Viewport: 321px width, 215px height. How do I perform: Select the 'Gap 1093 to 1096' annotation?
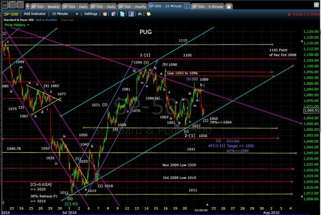coord(182,73)
